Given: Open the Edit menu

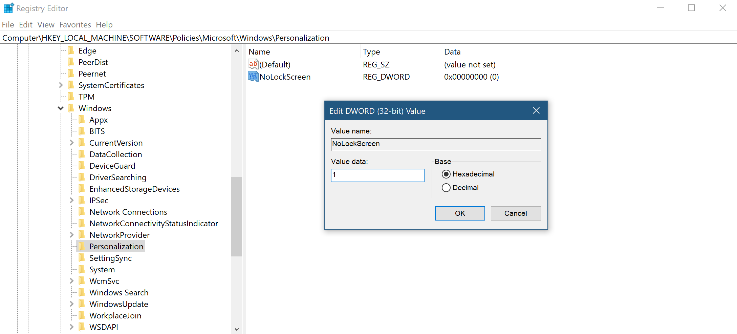Looking at the screenshot, I should pos(26,25).
